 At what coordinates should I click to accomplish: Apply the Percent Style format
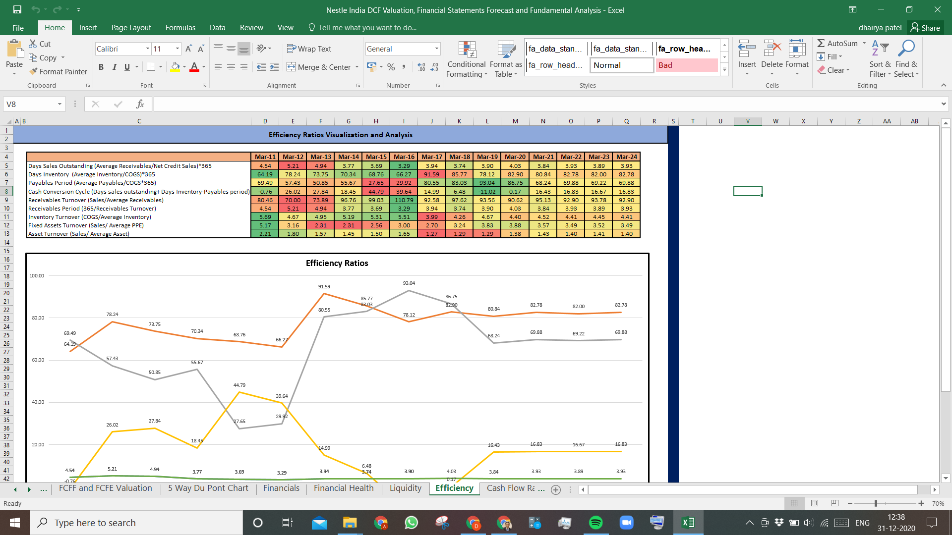click(391, 67)
